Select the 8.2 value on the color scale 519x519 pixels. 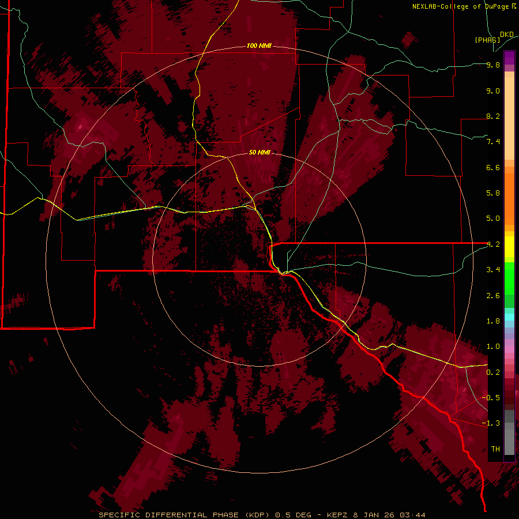[493, 116]
